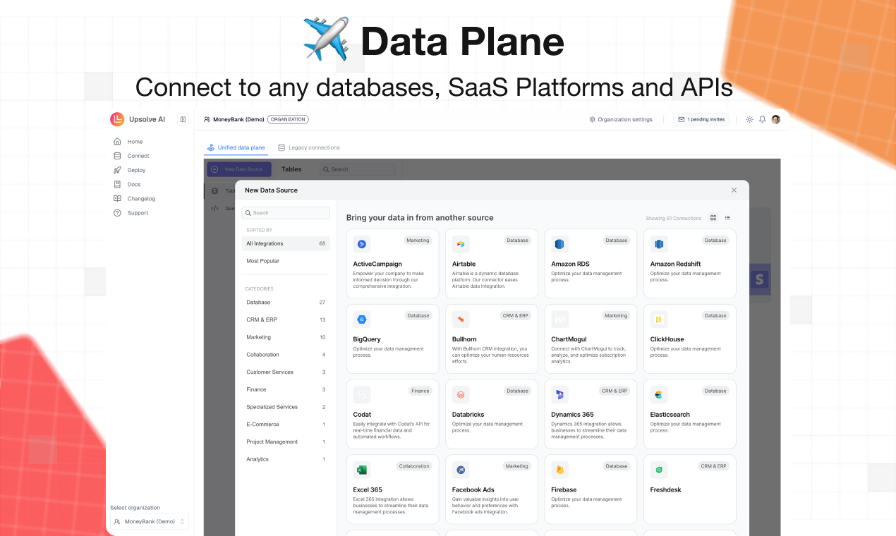This screenshot has height=536, width=896.
Task: Click the Airtable card title
Action: [x=464, y=264]
